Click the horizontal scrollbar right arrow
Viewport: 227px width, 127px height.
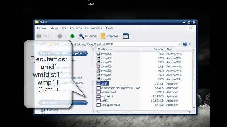coord(190,112)
